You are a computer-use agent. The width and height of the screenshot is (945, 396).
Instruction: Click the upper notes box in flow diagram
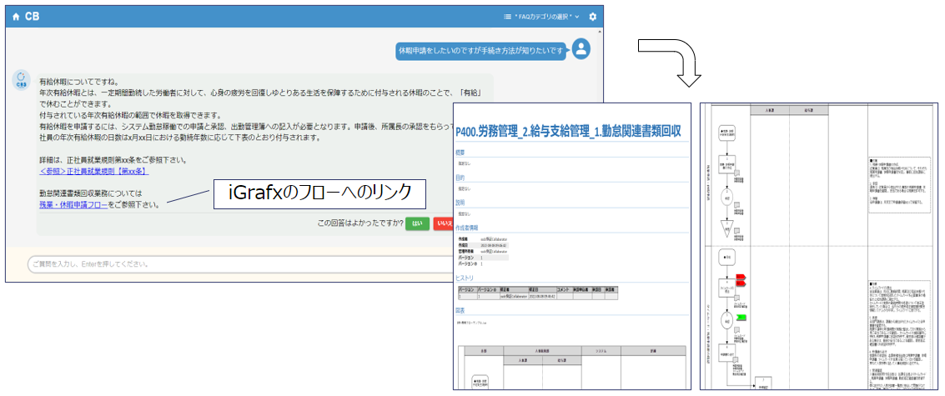tap(899, 186)
